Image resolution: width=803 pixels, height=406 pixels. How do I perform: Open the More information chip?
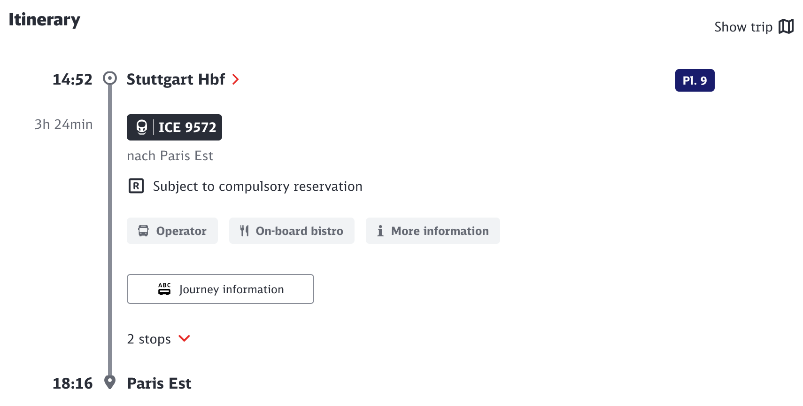pyautogui.click(x=432, y=231)
